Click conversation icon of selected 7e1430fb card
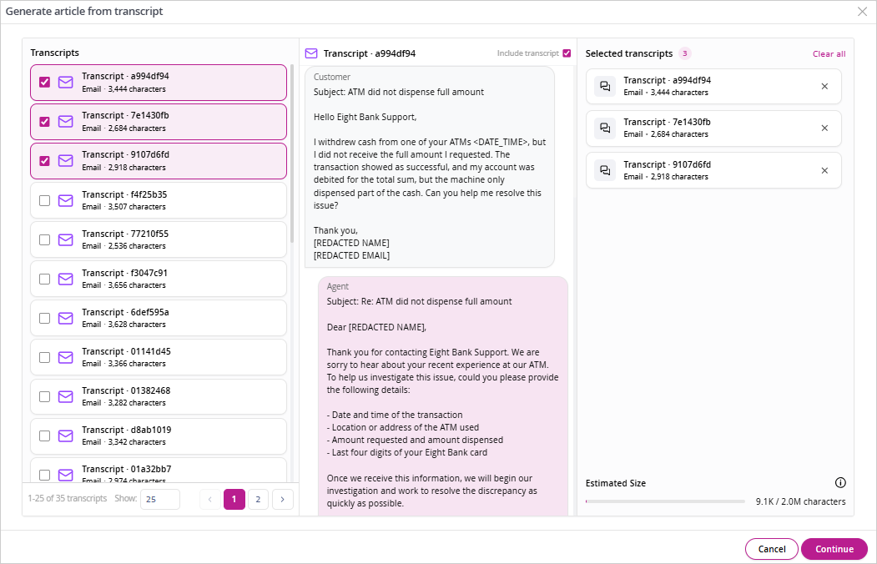This screenshot has width=877, height=564. (x=605, y=128)
